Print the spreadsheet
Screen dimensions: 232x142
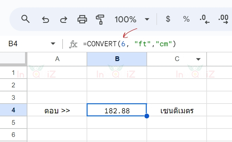82,19
